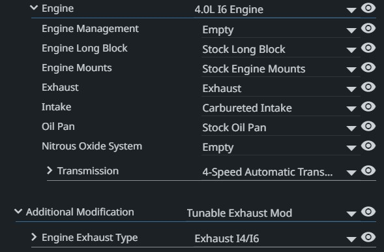The height and width of the screenshot is (252, 384).
Task: Hide the Transmission via eye icon
Action: pos(368,170)
